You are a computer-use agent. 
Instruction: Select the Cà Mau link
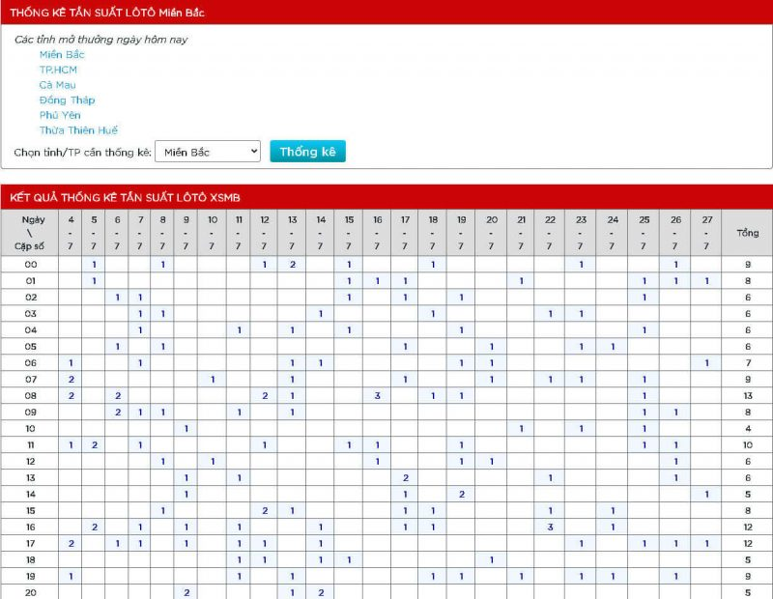[x=57, y=85]
